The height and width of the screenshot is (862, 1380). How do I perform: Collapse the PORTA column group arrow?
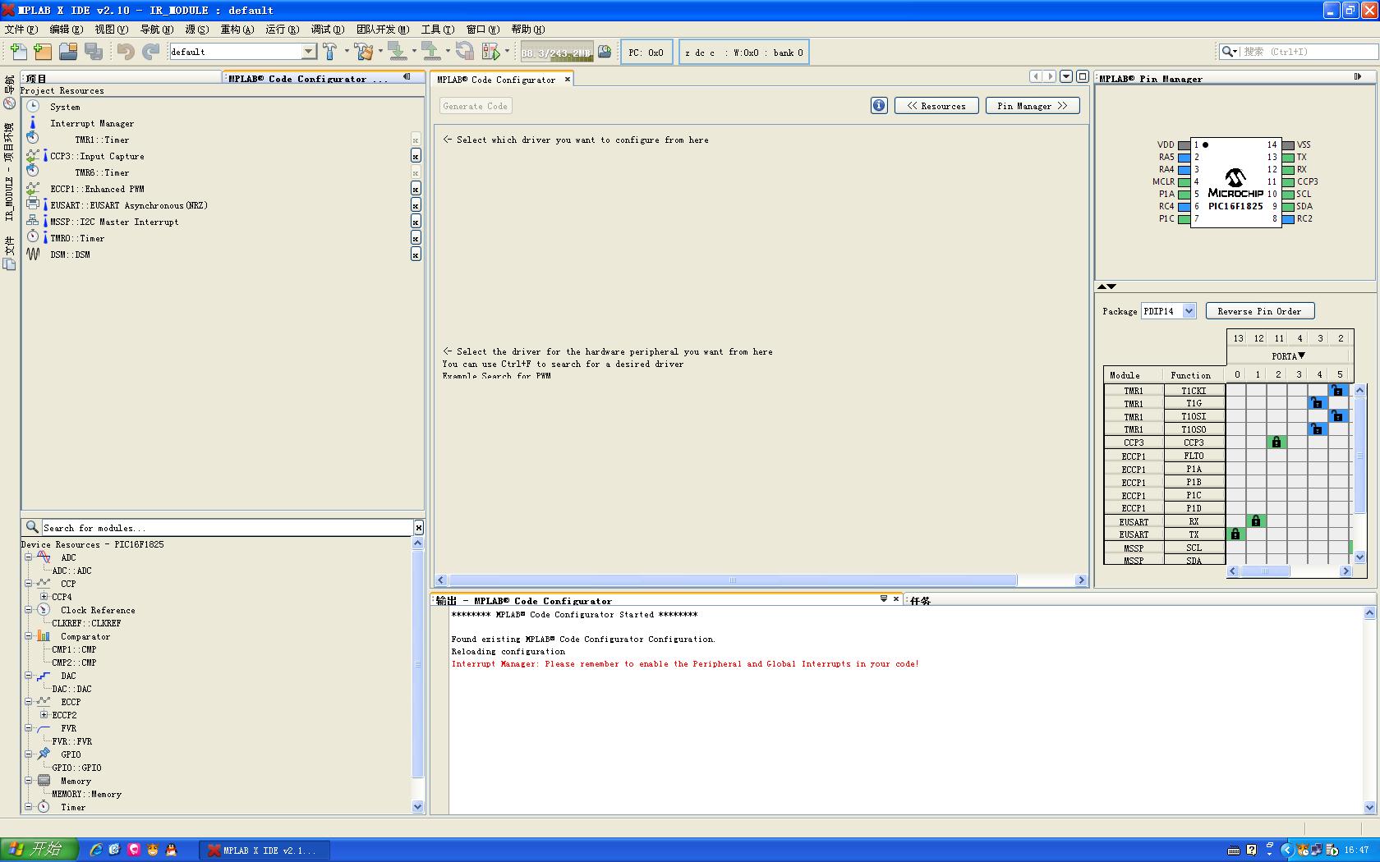(1301, 355)
